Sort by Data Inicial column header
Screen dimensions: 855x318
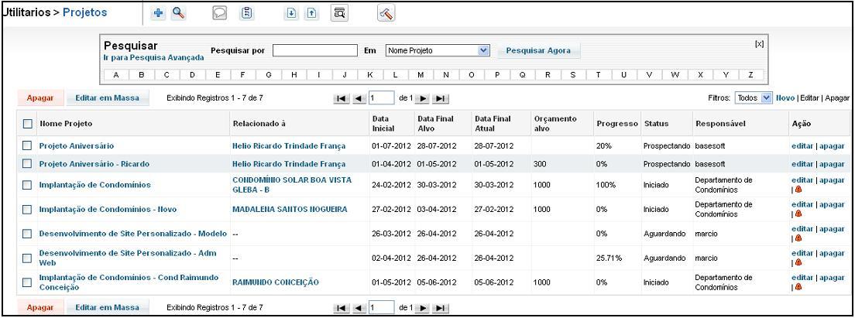point(383,123)
